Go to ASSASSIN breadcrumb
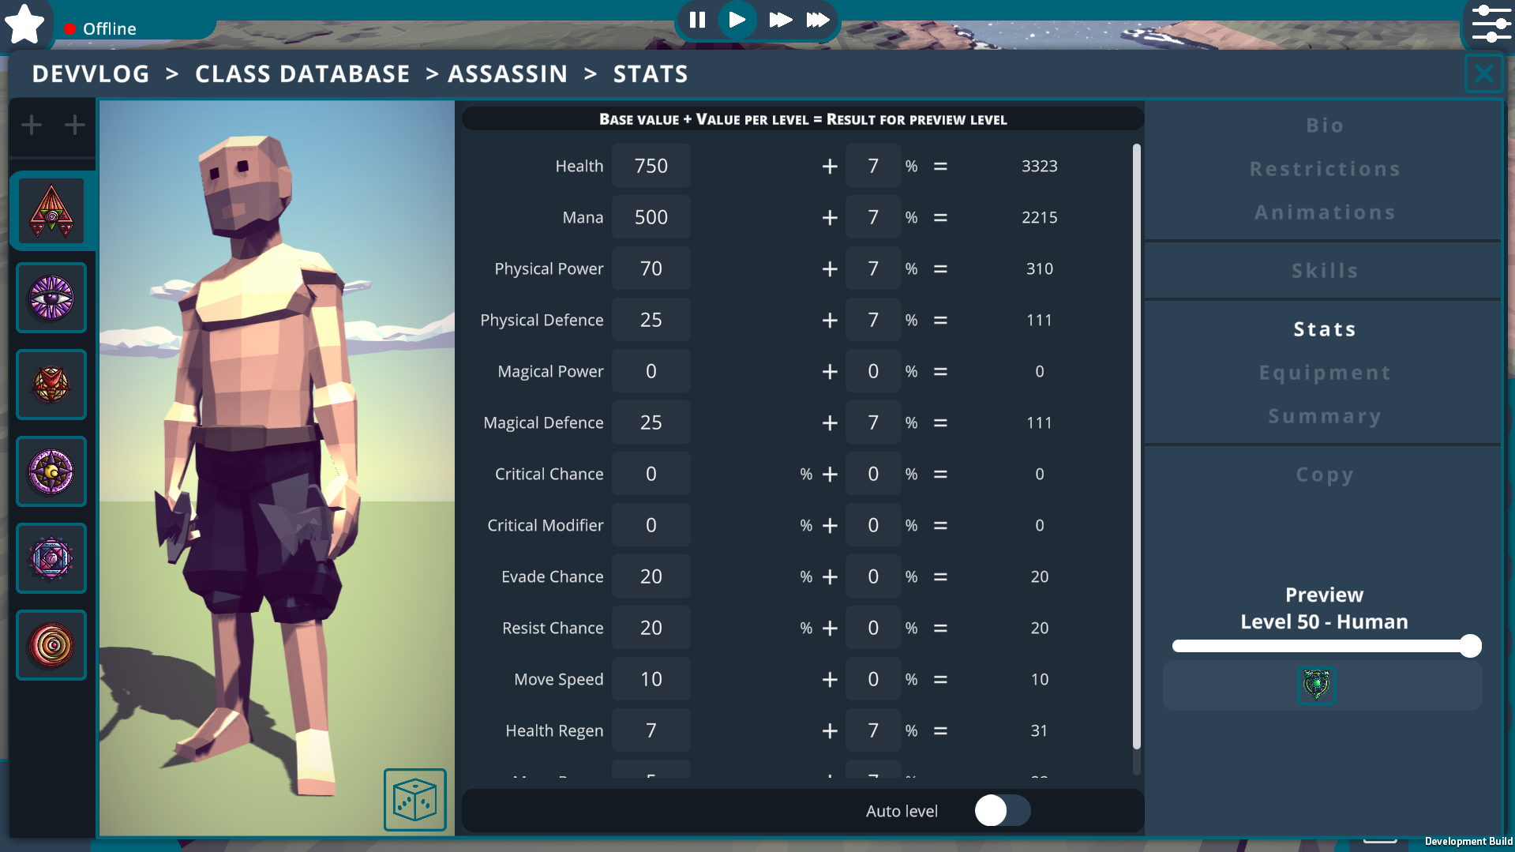The height and width of the screenshot is (852, 1515). 508,74
